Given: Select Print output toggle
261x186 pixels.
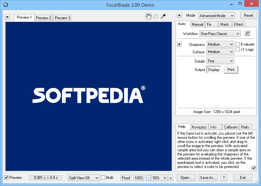Looking at the screenshot, I should [231, 70].
